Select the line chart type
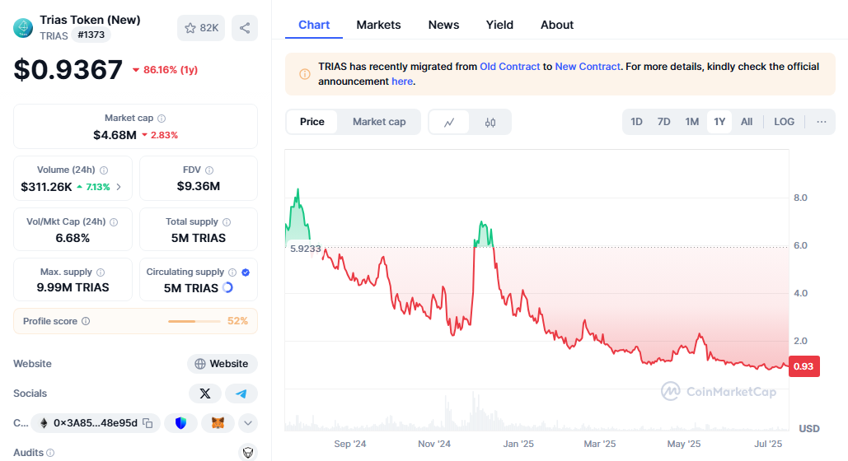Viewport: 848px width, 461px height. [x=449, y=123]
